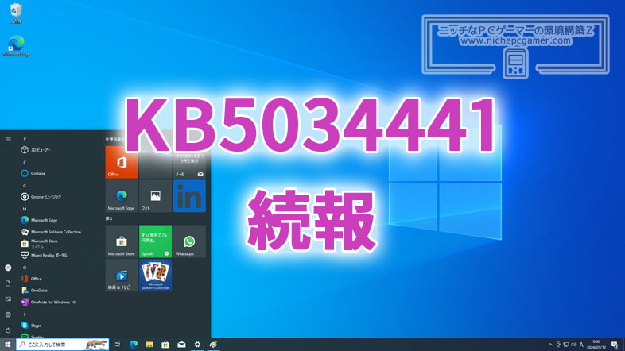
Task: Open Settings gear on the taskbar
Action: tap(197, 345)
